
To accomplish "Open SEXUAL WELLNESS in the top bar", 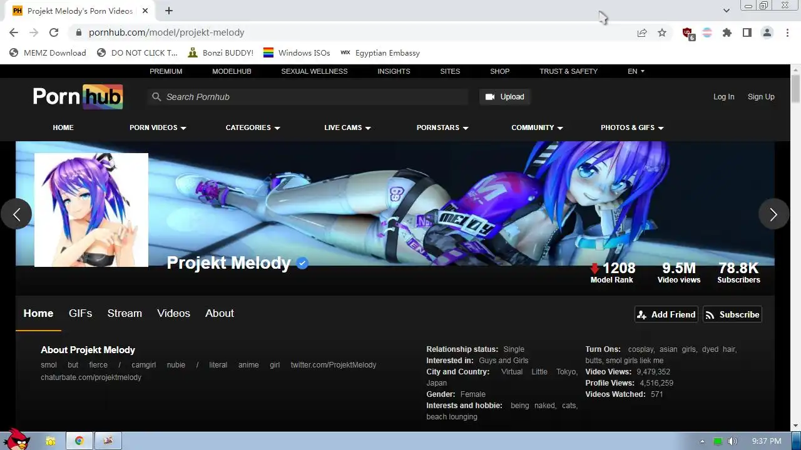I will click(314, 71).
